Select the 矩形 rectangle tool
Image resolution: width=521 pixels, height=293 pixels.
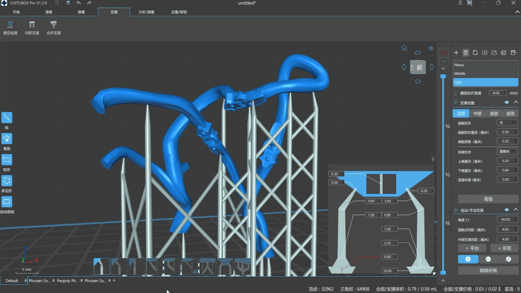(7, 160)
